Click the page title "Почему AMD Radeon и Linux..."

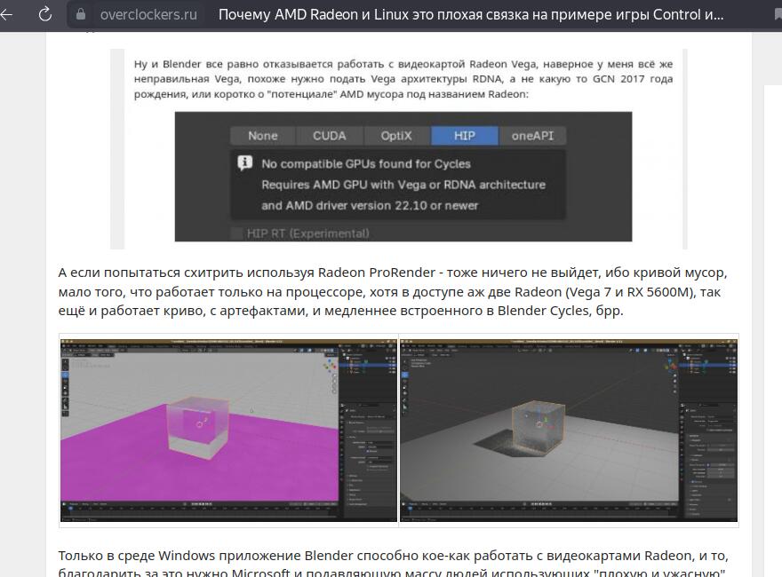(471, 14)
